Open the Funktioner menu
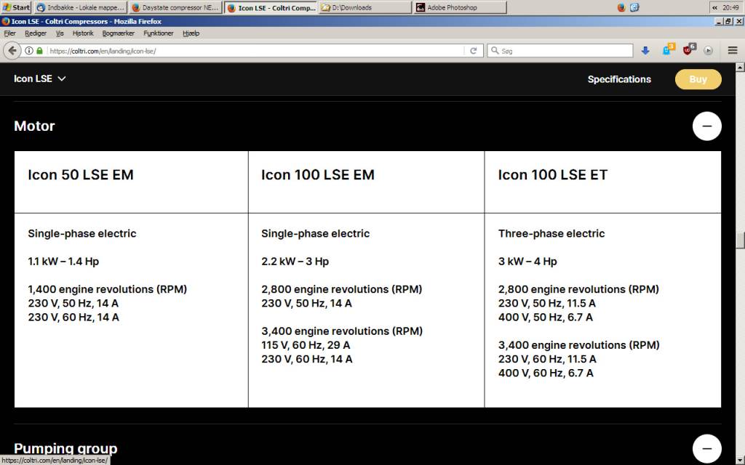Image resolution: width=745 pixels, height=465 pixels. 159,33
